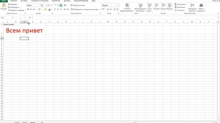Open Стили ячеек cell styles
The height and width of the screenshot is (123, 220).
(x=149, y=8)
